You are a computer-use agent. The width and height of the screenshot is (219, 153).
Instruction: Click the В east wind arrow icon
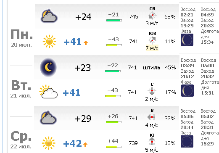click(x=151, y=117)
